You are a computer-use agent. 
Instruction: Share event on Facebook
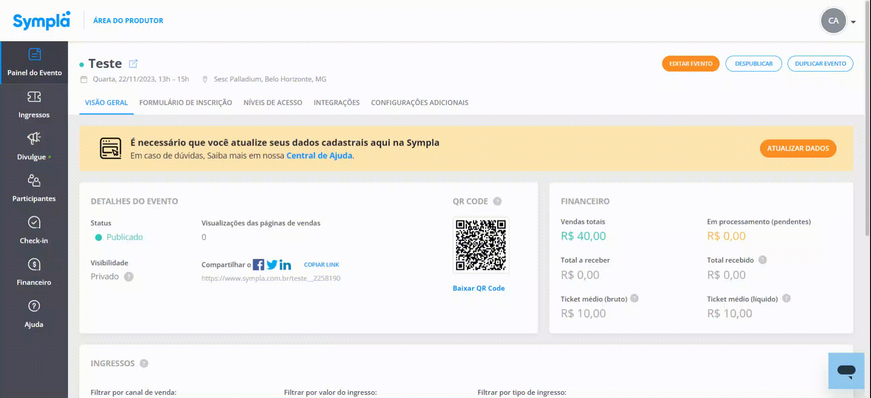click(x=259, y=265)
